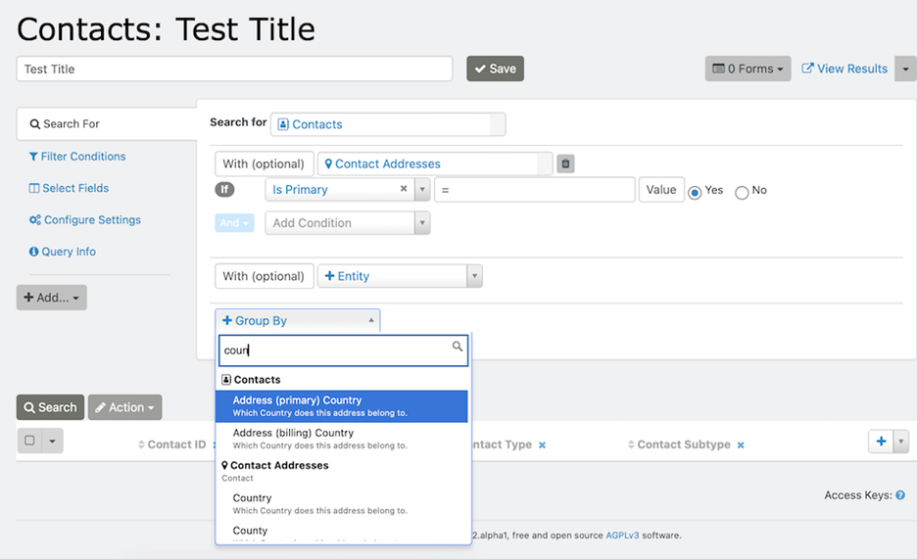Select the No radio button
The width and height of the screenshot is (917, 559).
(x=742, y=192)
